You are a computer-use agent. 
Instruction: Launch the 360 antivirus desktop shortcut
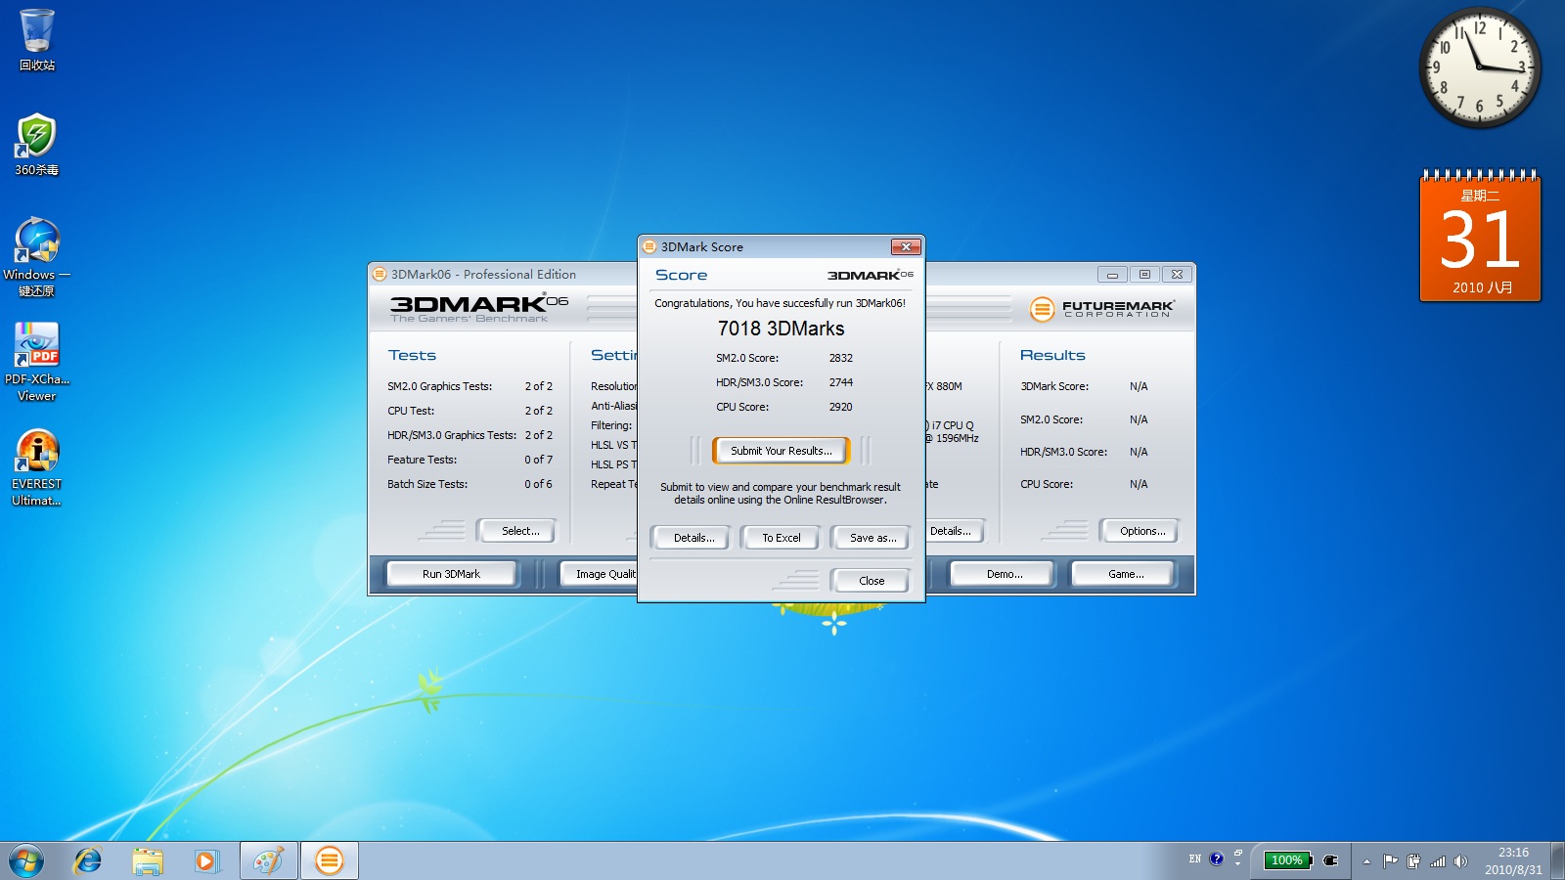pos(37,145)
